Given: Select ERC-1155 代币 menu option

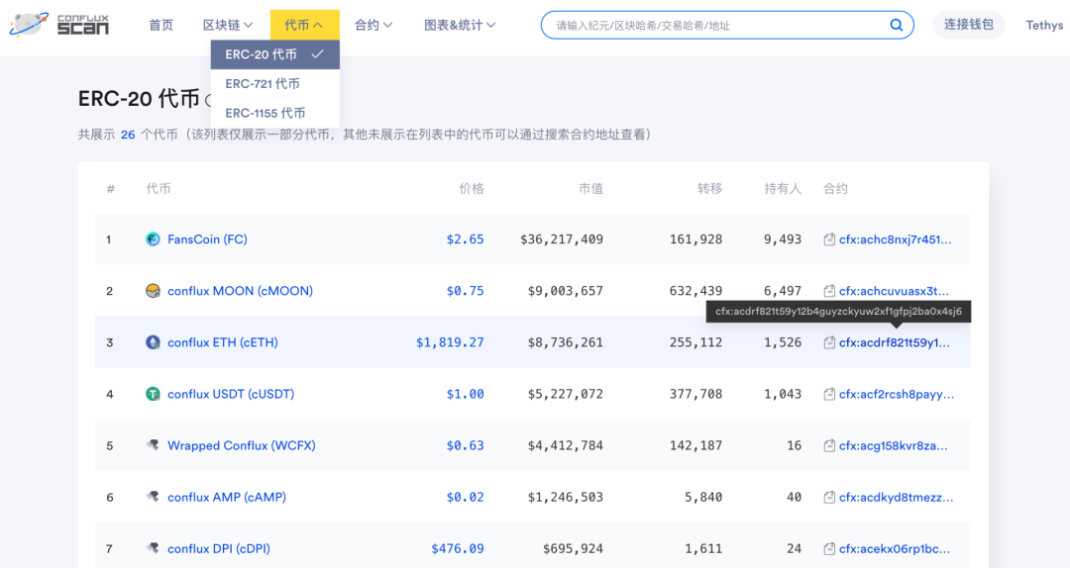Looking at the screenshot, I should (x=265, y=113).
